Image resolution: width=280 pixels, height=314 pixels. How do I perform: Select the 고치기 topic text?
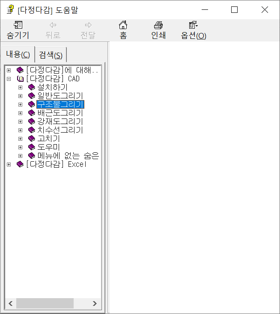click(49, 139)
